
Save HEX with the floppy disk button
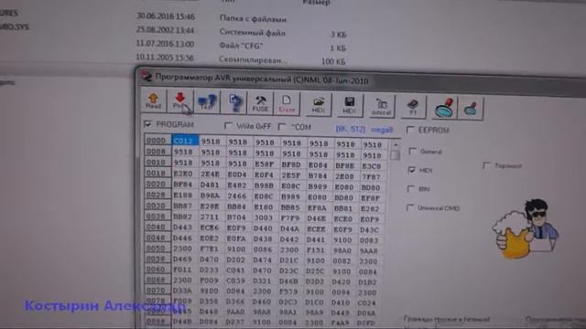[x=350, y=106]
